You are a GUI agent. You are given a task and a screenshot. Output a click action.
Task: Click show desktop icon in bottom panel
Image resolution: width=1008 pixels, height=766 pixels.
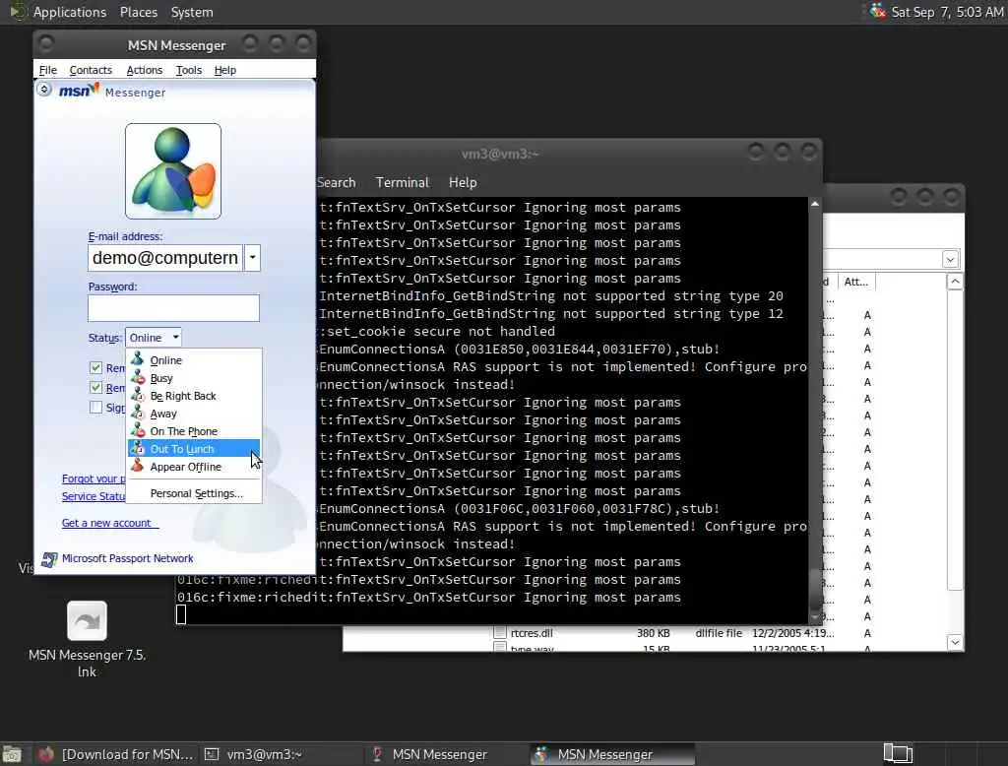point(12,754)
